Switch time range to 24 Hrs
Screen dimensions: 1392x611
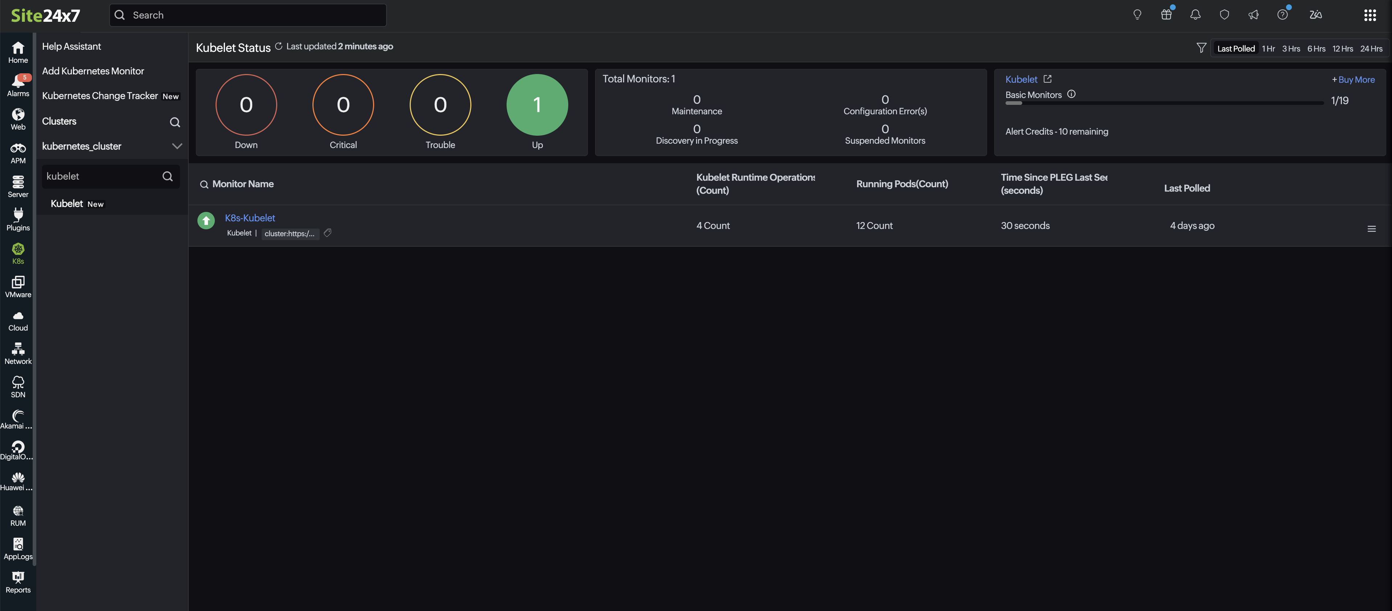1371,49
